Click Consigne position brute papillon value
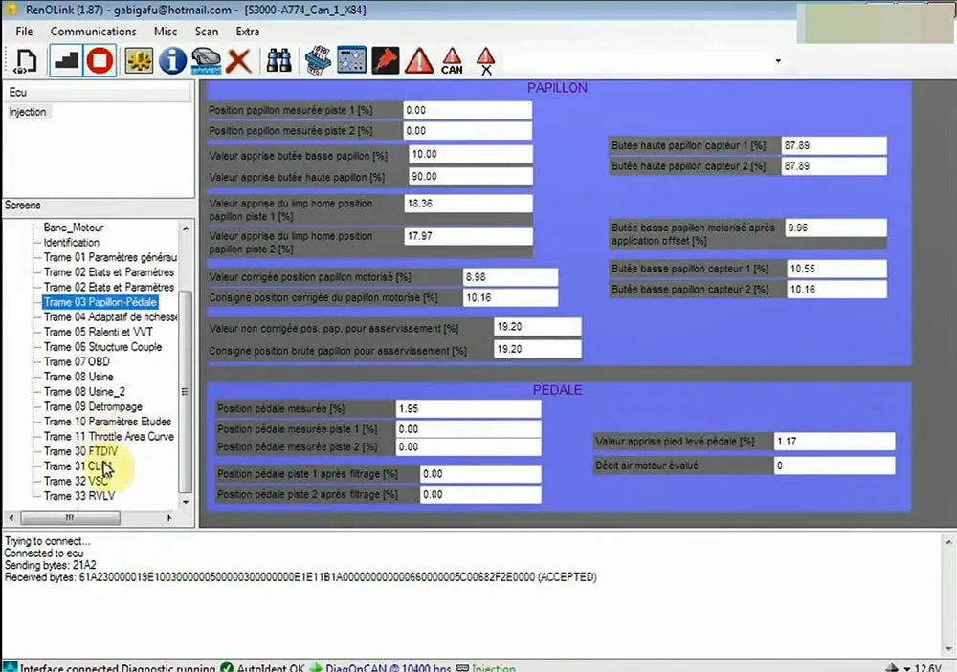The image size is (957, 672). [x=537, y=350]
